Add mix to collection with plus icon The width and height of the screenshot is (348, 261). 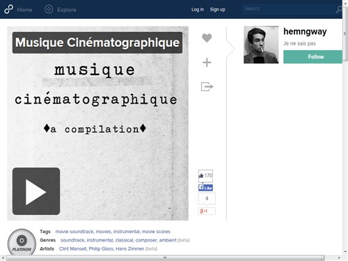(207, 63)
